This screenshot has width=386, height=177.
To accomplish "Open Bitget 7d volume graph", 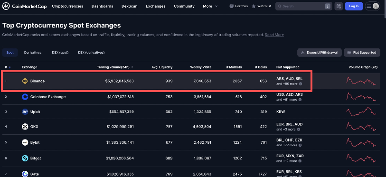I will 361,158.
